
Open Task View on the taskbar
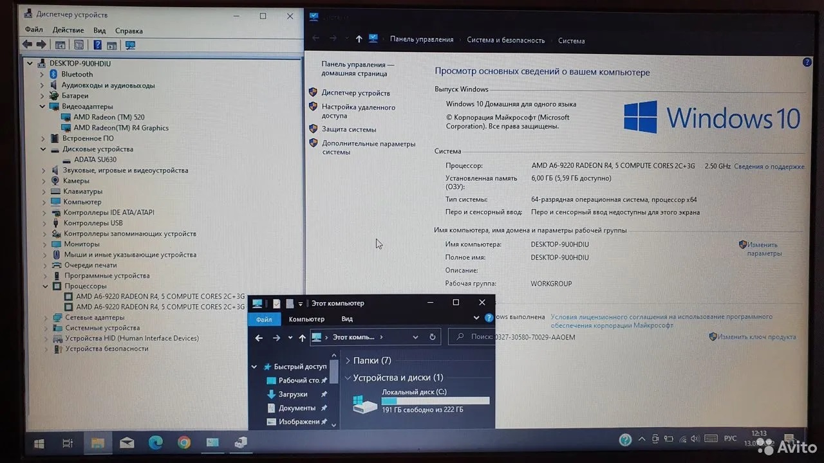(x=68, y=443)
